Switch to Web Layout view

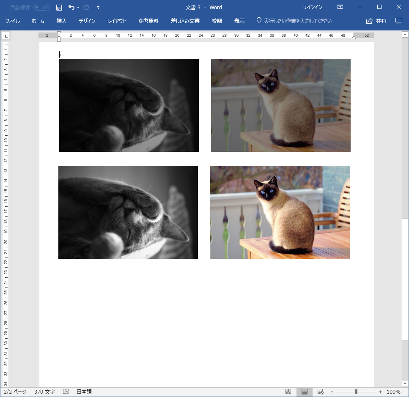(320, 392)
